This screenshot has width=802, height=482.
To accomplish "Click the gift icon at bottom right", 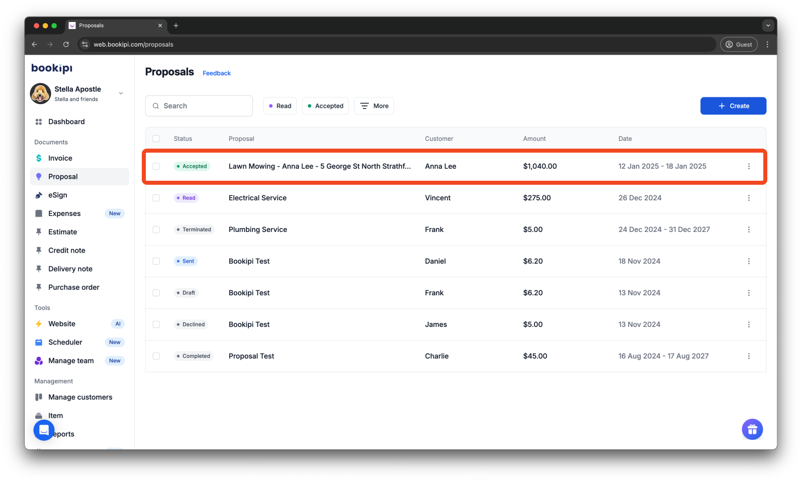I will (x=752, y=429).
